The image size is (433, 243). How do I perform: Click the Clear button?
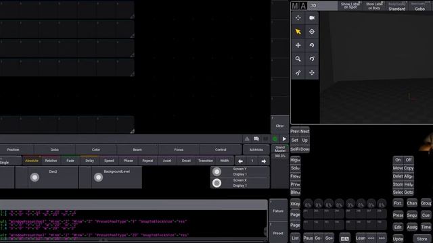pos(279,126)
